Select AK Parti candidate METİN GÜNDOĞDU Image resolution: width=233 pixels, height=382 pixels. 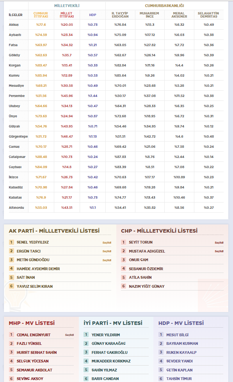33,260
